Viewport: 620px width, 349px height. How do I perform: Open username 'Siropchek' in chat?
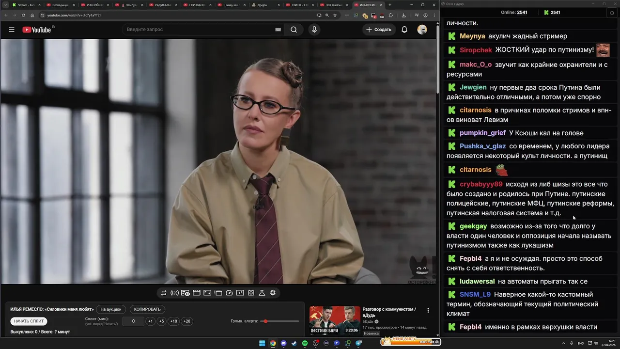tap(476, 50)
